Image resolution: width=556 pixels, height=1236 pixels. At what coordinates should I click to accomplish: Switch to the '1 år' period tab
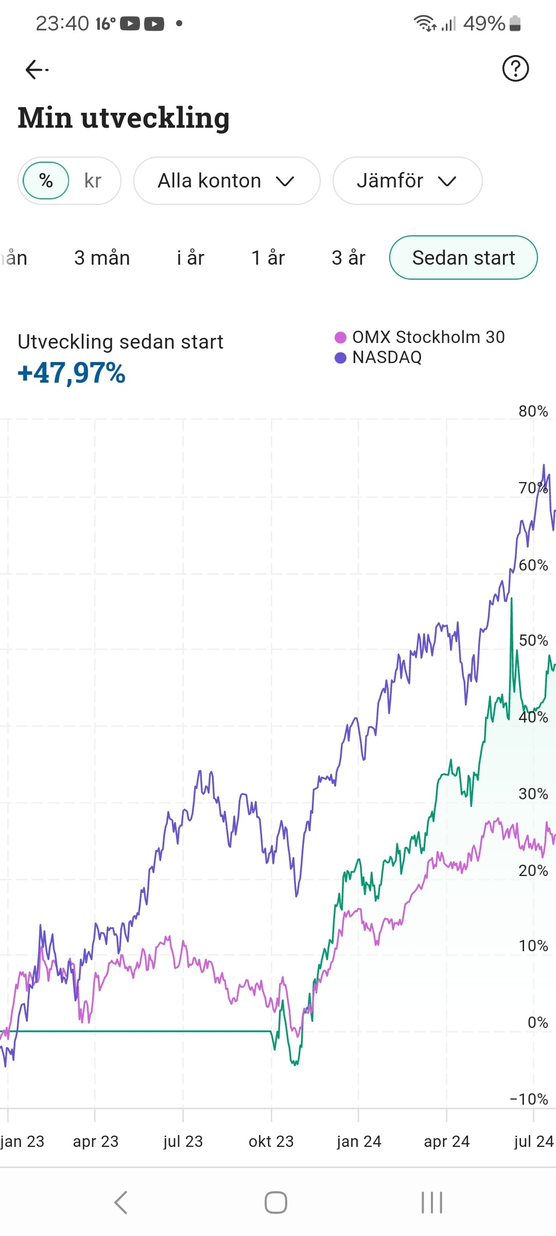268,257
